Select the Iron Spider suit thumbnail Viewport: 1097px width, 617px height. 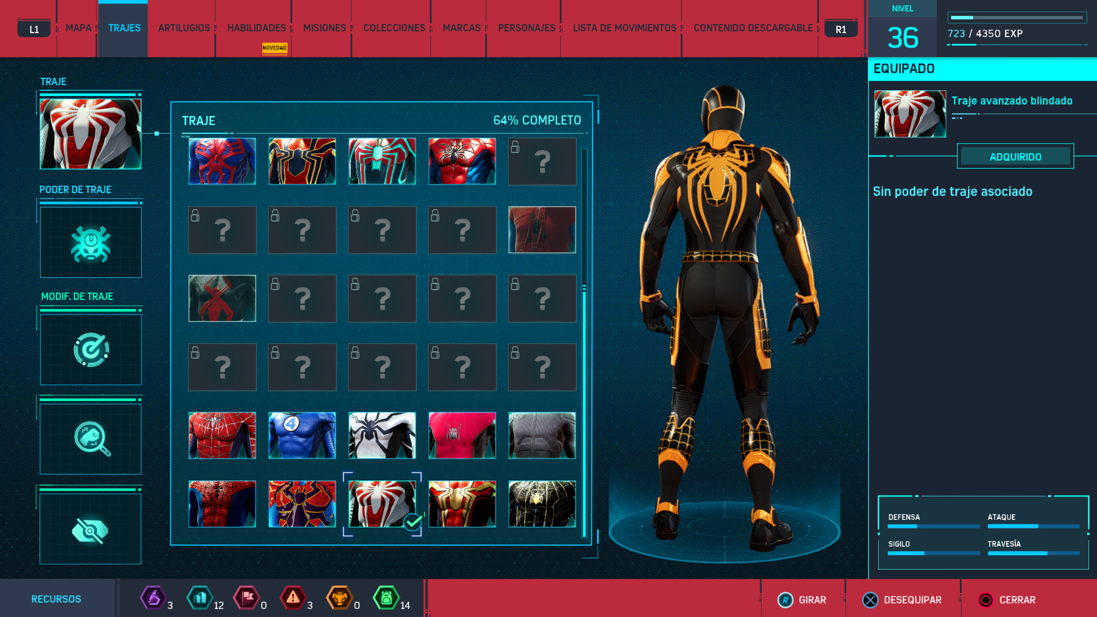tap(302, 161)
